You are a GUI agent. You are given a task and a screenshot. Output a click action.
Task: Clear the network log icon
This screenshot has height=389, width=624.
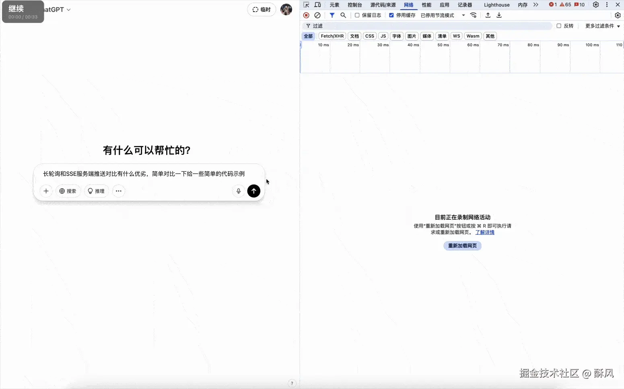click(x=317, y=15)
